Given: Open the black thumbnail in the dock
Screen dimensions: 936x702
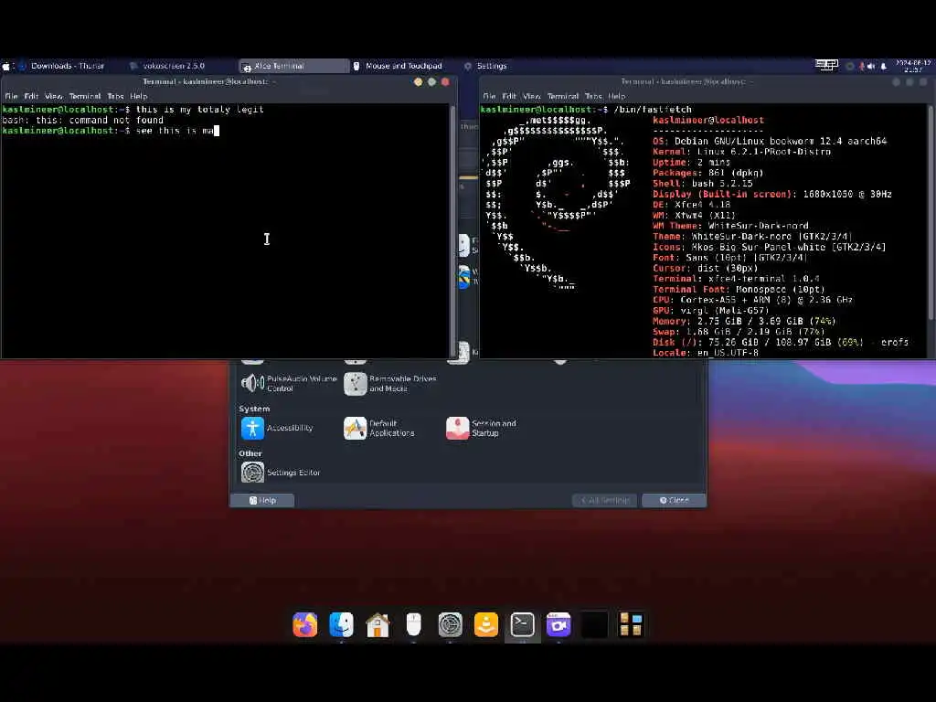Looking at the screenshot, I should click(x=594, y=624).
